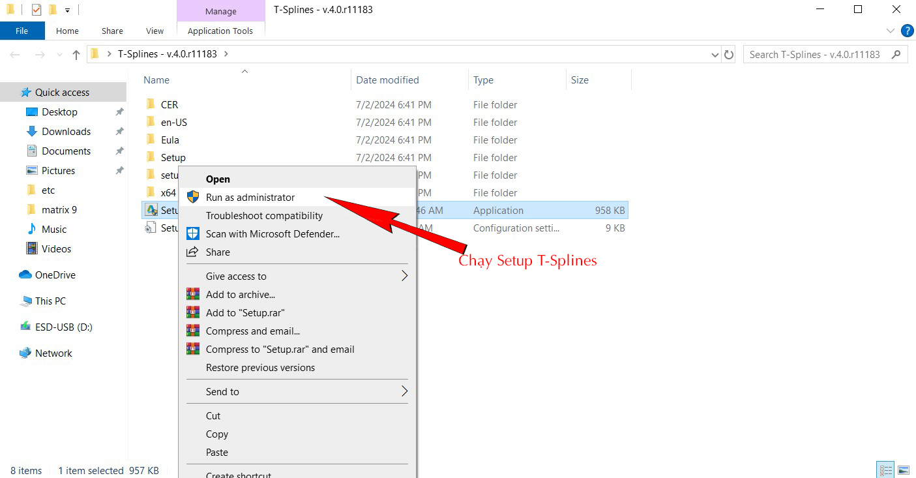Open the Application Tools tab
916x478 pixels.
(x=220, y=31)
